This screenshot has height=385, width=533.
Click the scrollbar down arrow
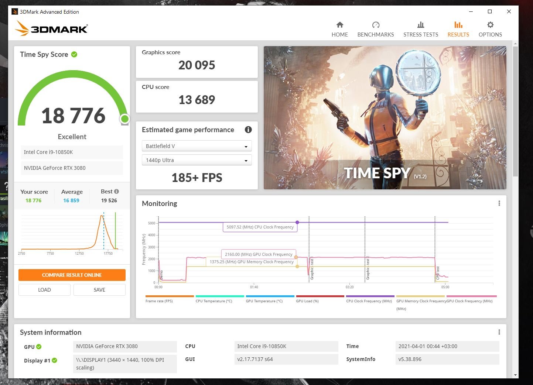point(515,375)
